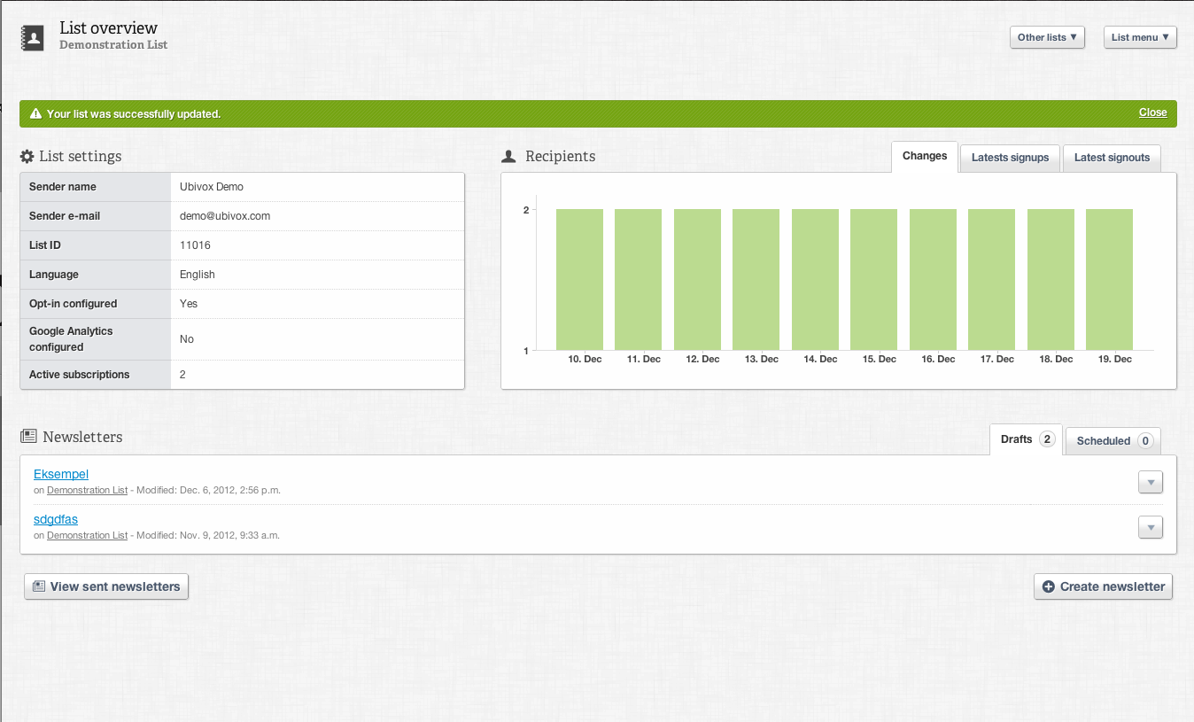Click View sent newsletters button
1194x722 pixels.
pos(106,586)
